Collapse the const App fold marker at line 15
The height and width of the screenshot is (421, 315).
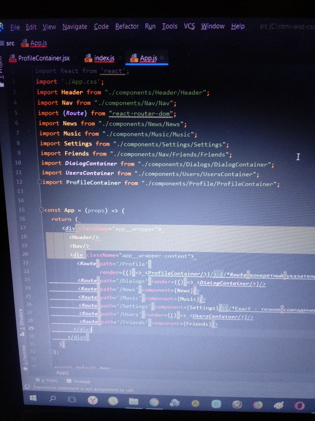tap(41, 210)
